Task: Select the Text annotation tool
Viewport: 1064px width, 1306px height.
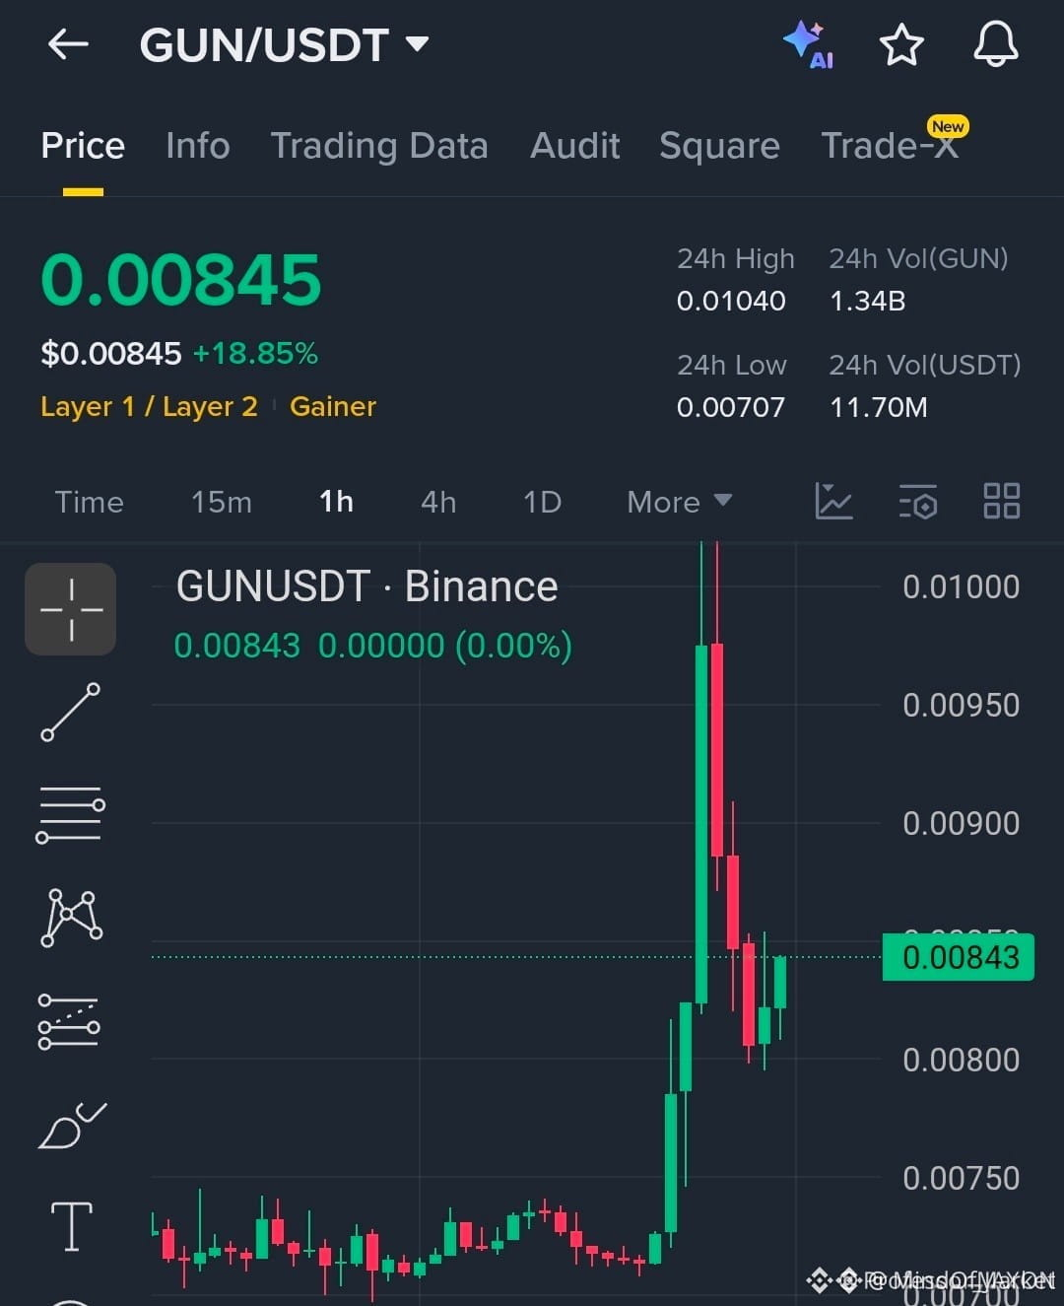Action: (72, 1226)
